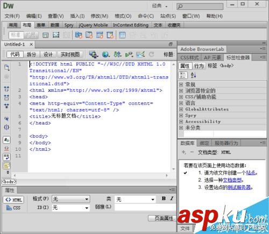Click Check Browser Compatibility icon

(x=140, y=54)
